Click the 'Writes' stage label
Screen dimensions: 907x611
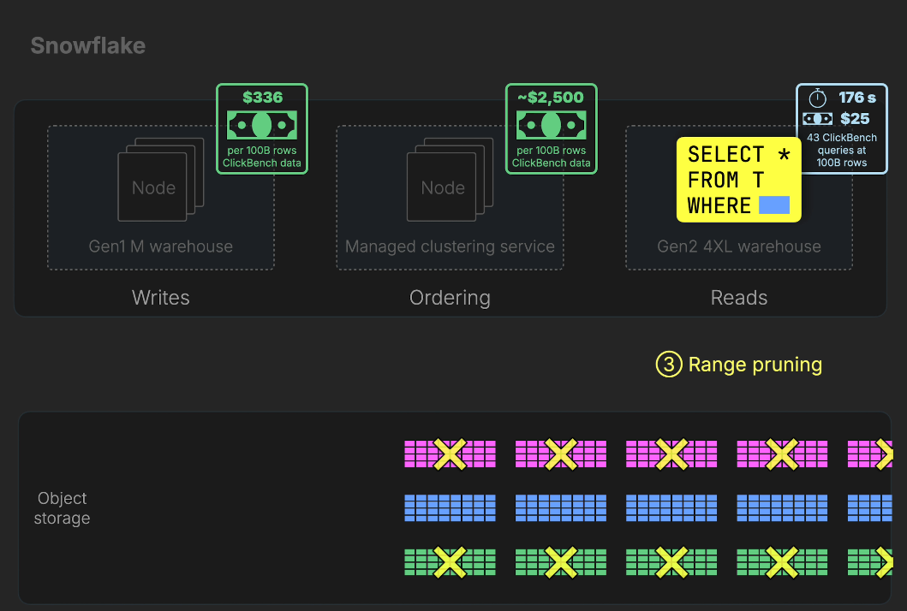(x=161, y=298)
